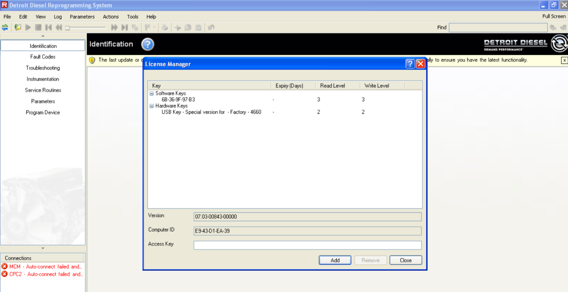Click the MCM connection error icon
The width and height of the screenshot is (568, 292).
coord(5,266)
